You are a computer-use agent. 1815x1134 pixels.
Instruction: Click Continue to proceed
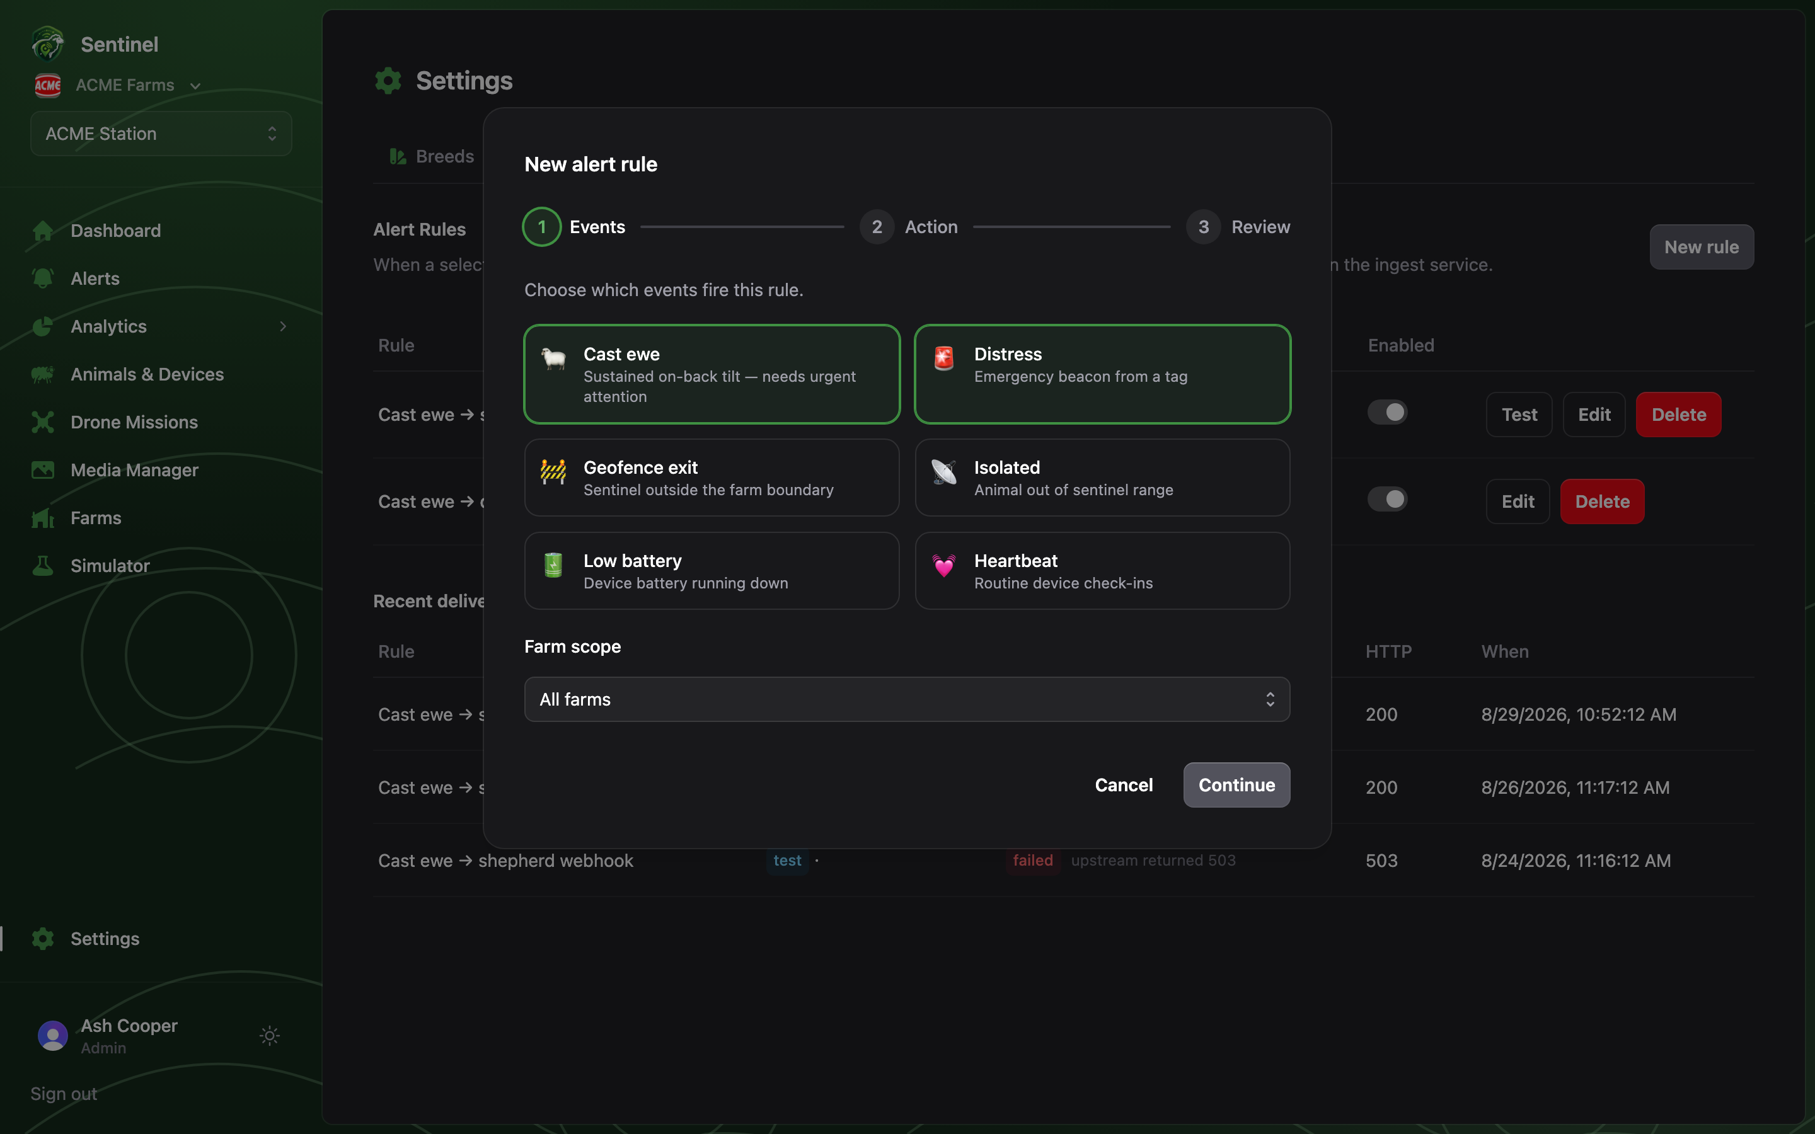pyautogui.click(x=1236, y=784)
